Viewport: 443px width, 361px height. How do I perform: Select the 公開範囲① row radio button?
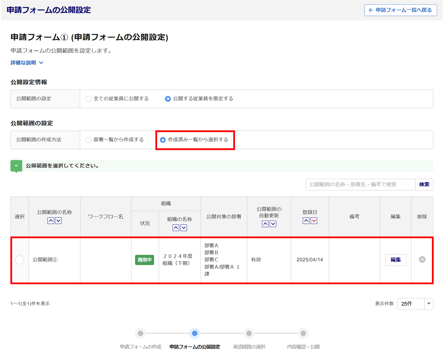[20, 260]
